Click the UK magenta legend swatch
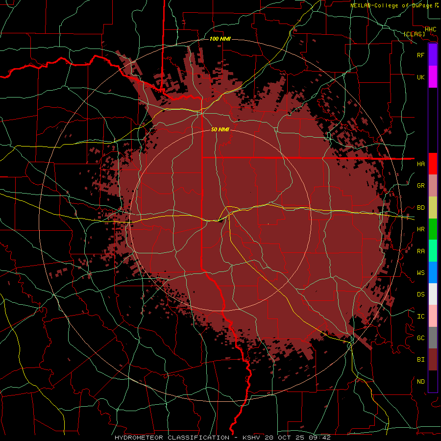 [433, 77]
